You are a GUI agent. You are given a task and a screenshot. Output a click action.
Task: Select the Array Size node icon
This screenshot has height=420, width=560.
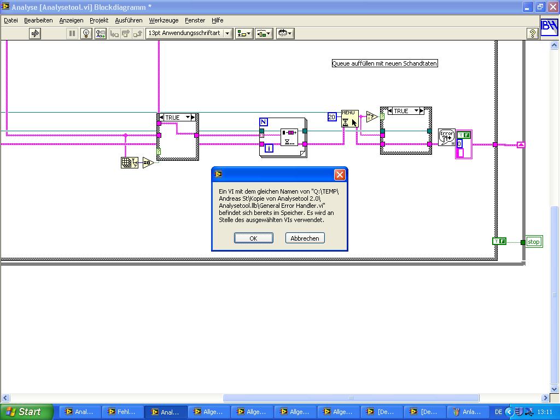tap(129, 163)
